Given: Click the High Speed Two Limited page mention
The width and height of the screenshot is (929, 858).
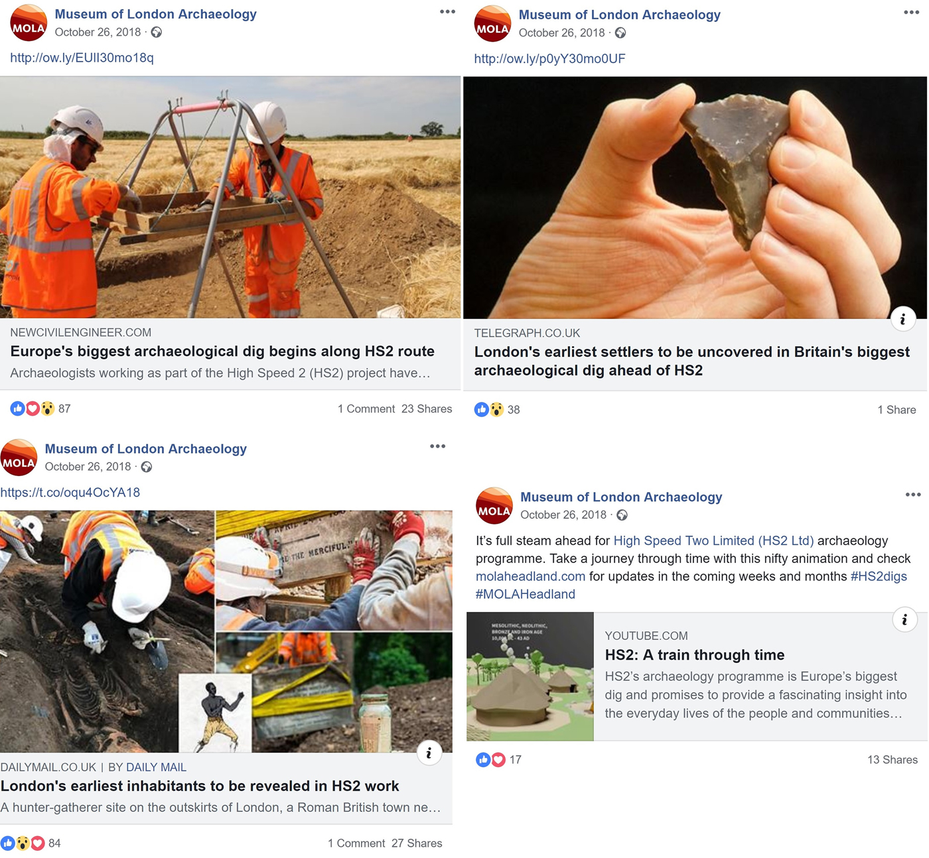Looking at the screenshot, I should coord(713,540).
